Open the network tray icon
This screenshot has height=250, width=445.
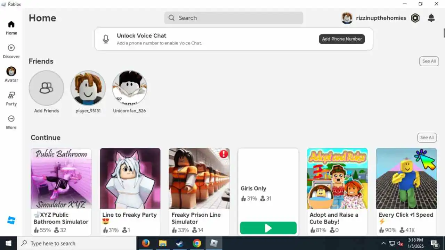(x=392, y=243)
